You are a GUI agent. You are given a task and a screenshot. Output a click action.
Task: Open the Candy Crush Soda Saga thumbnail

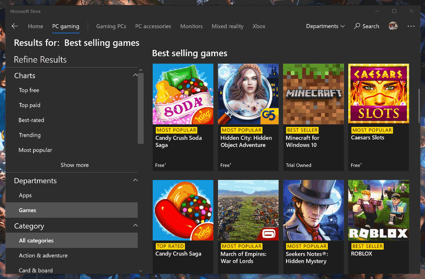(183, 94)
